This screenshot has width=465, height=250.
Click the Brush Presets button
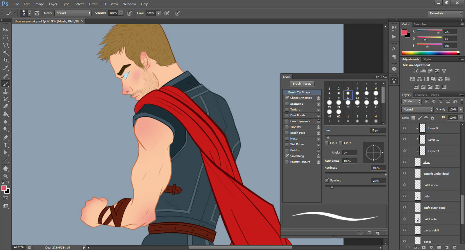(x=302, y=84)
